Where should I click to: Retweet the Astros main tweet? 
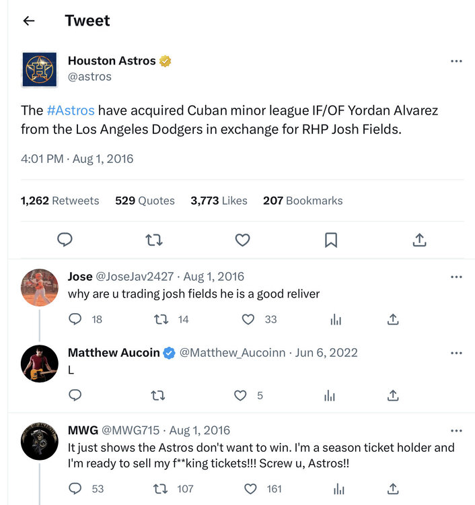(154, 240)
